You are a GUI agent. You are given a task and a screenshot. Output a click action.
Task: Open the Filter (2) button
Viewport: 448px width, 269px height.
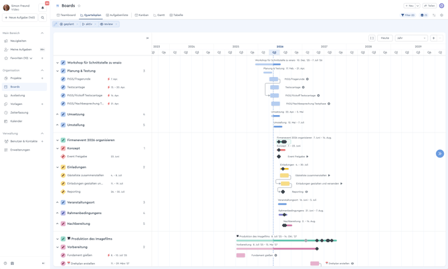pos(408,15)
